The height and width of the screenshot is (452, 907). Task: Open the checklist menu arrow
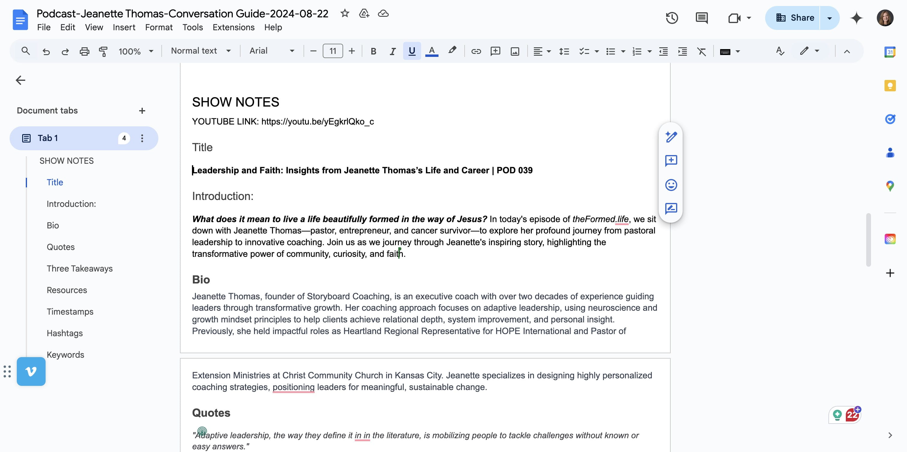[x=597, y=51]
